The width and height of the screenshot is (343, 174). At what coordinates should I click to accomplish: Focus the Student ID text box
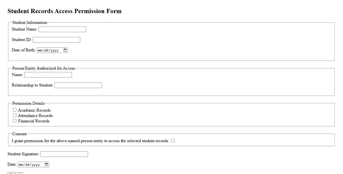click(56, 40)
